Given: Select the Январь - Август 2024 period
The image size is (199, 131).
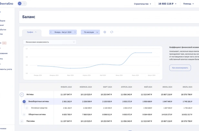Looking at the screenshot, I should 63,32.
